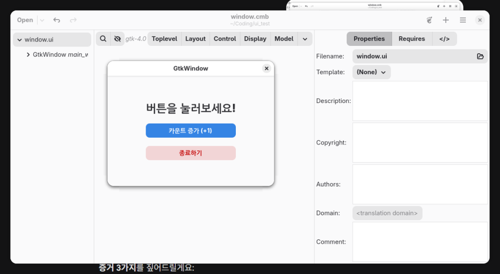Screen dimensions: 500x274
Task: Click the undo arrow in the header
Action: (57, 20)
